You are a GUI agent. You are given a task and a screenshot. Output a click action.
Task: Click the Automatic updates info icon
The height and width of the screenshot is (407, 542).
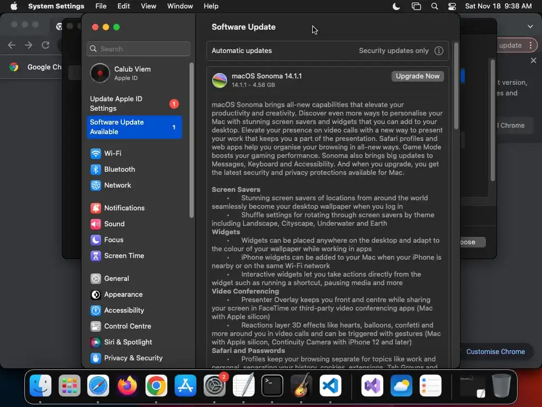439,51
